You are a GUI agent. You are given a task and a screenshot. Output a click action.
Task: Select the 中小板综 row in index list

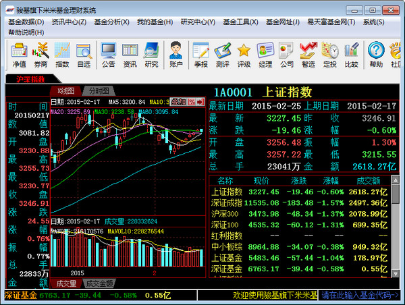(300, 247)
